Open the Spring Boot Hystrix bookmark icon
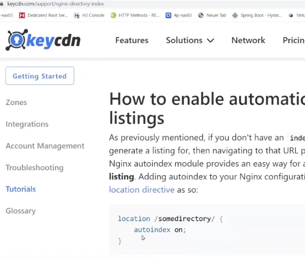 [235, 16]
